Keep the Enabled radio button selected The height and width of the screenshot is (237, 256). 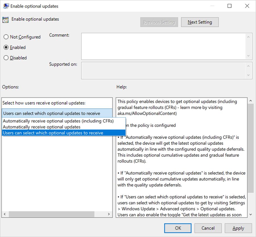(x=5, y=47)
